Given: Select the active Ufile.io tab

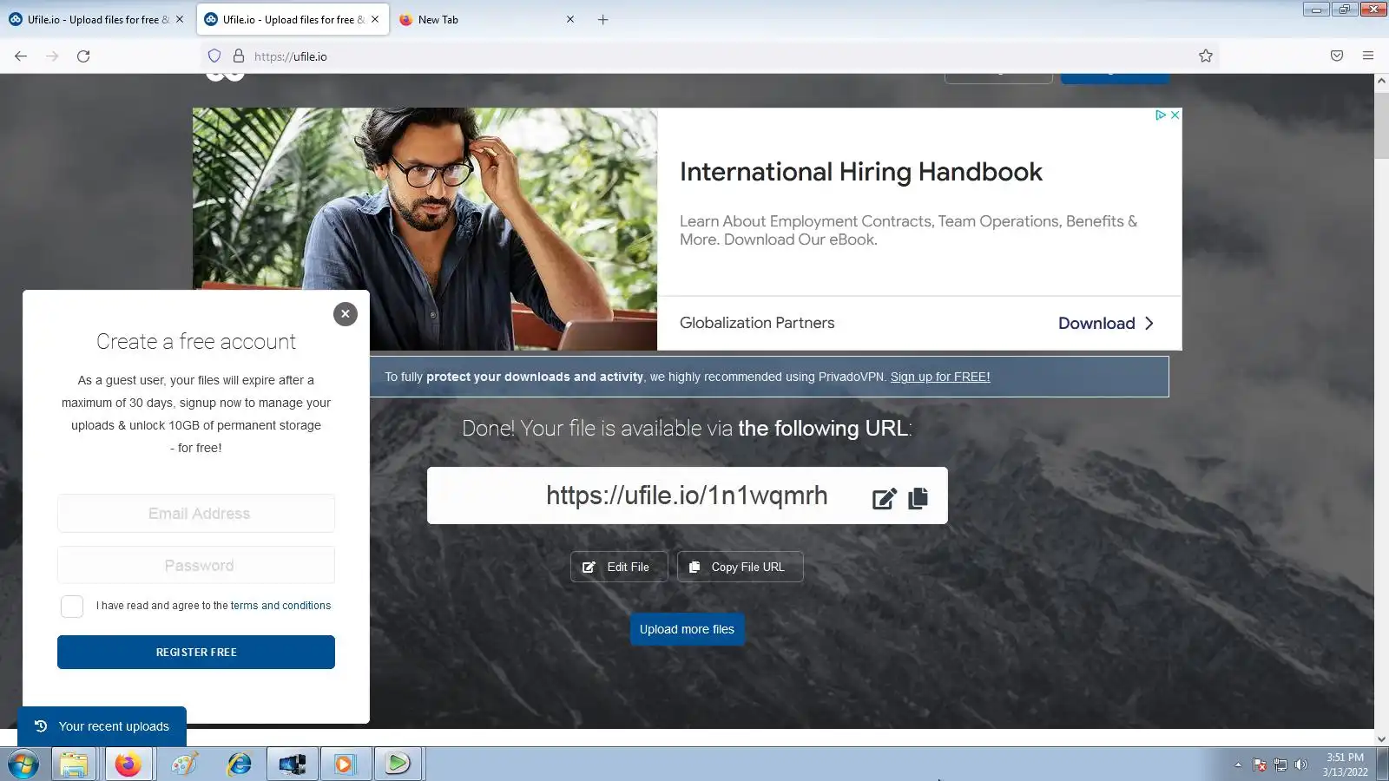Looking at the screenshot, I should 293,19.
